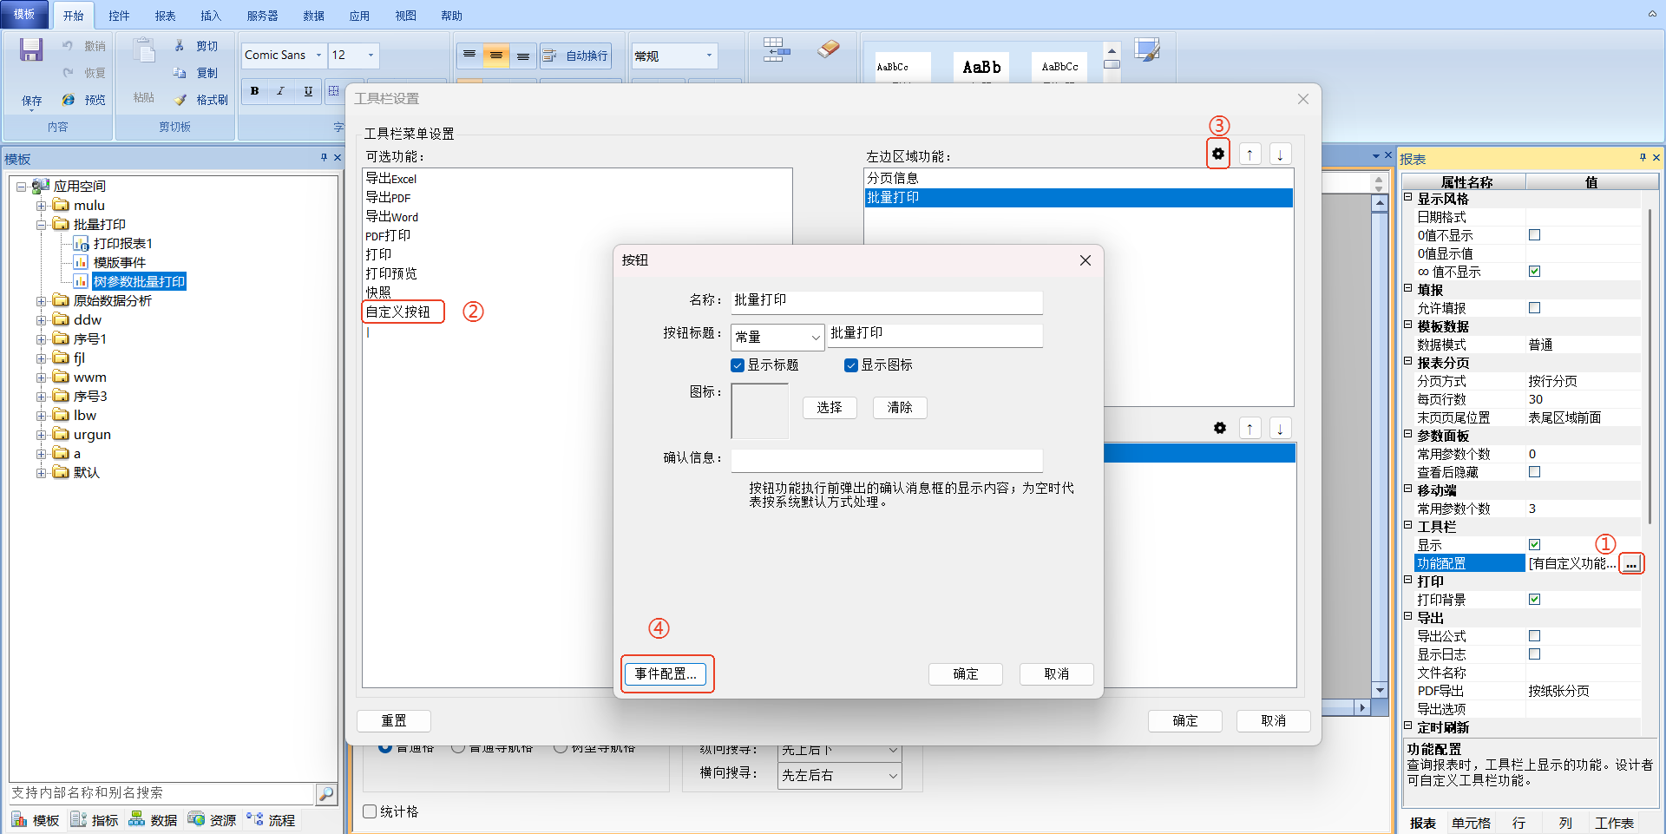This screenshot has height=834, width=1666.
Task: Click the search magnifier in the template panel
Action: pos(326,793)
